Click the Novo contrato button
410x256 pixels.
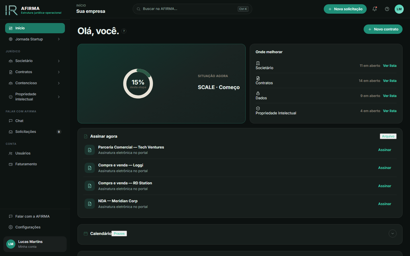tap(383, 29)
